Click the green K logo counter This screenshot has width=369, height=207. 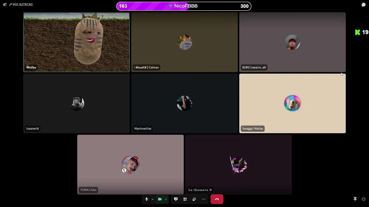(362, 32)
